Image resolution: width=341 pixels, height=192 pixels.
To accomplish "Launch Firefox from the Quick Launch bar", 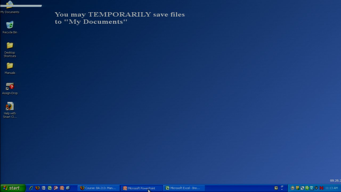I will pyautogui.click(x=37, y=188).
